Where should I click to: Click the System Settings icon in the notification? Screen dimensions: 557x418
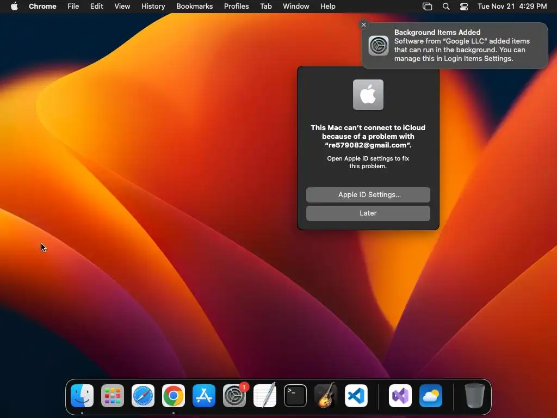coord(379,46)
